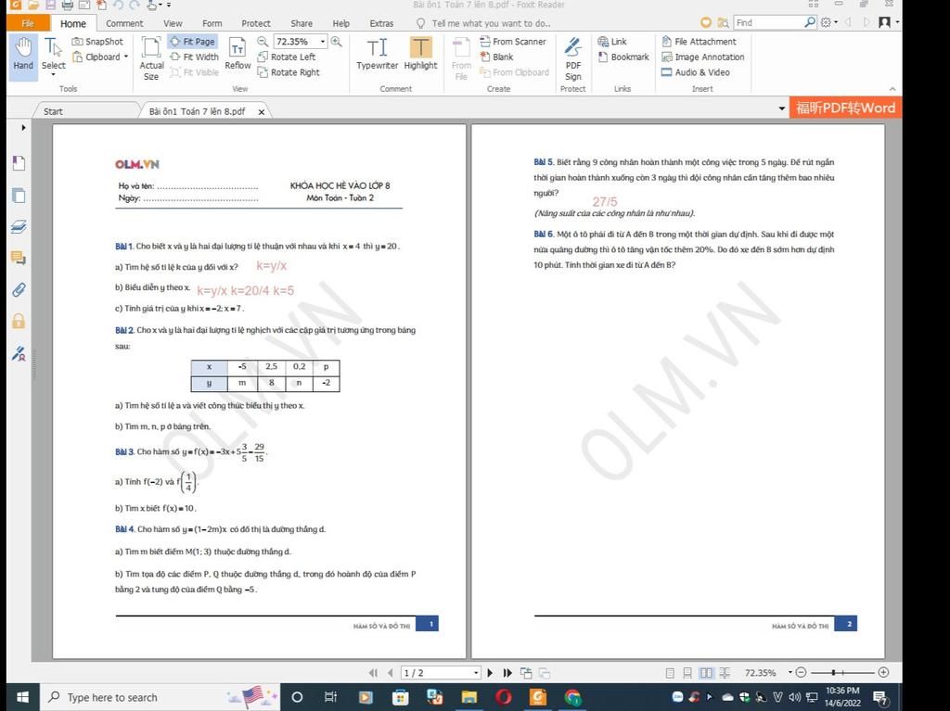Set view to Actual Size

[x=151, y=58]
